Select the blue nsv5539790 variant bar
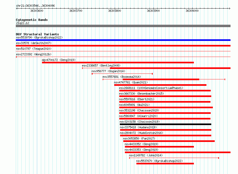Screen dimensions: 238x174 (123, 40)
